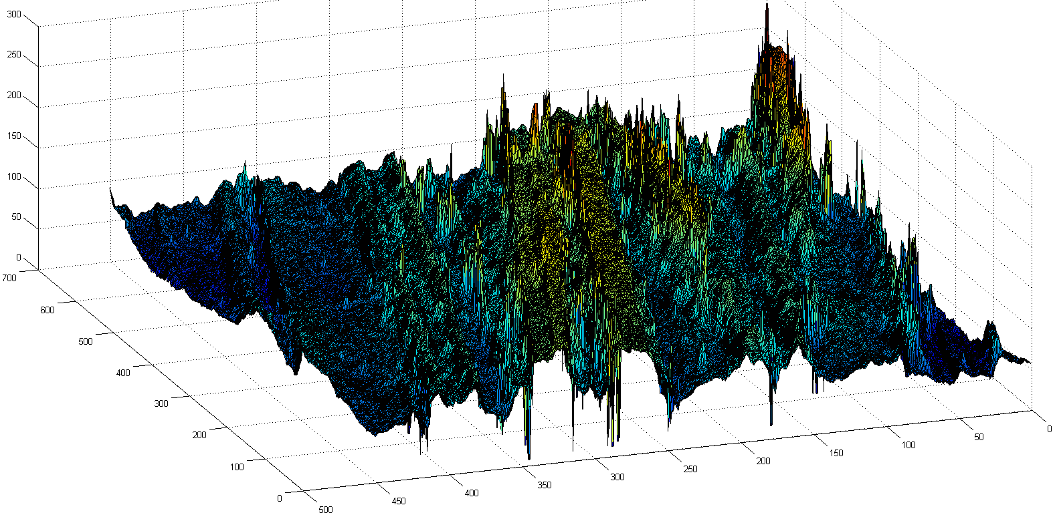Viewport: 1055px width, 517px height.
Task: Click the 100 label on the left depth axis
Action: 237,467
